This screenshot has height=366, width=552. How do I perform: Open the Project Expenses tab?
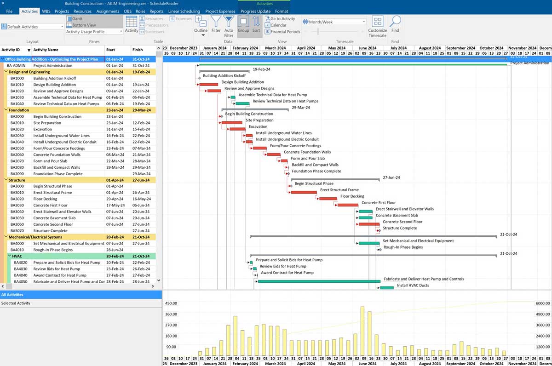pyautogui.click(x=220, y=11)
